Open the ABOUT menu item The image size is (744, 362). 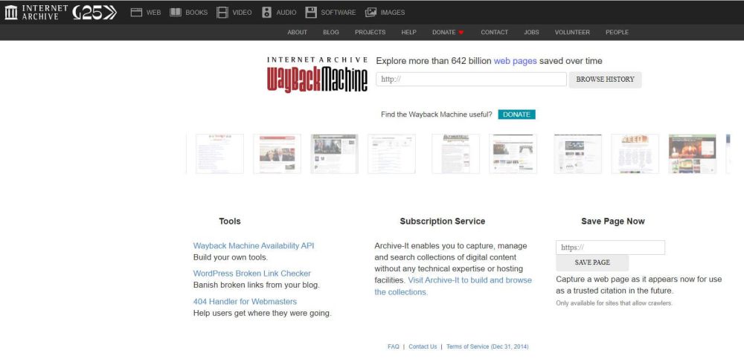[297, 32]
